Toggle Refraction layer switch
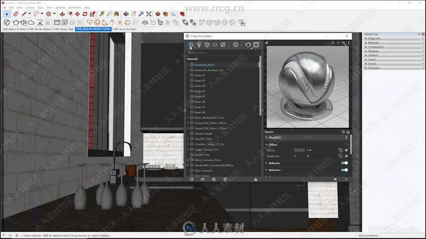 click(x=345, y=170)
